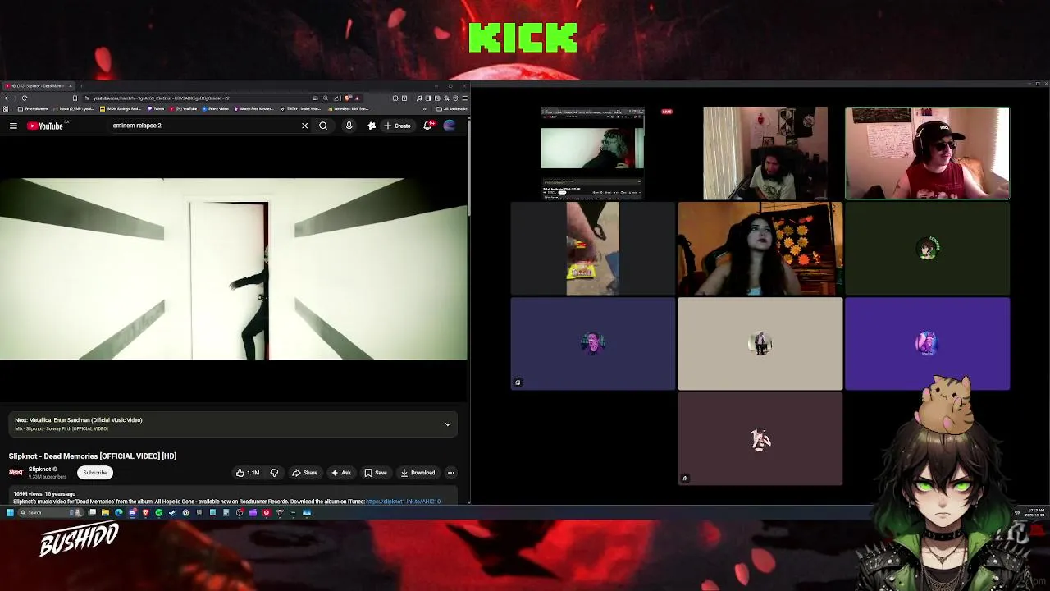Screen dimensions: 1050x591
Task: Open the iTunes link in description
Action: [x=403, y=502]
